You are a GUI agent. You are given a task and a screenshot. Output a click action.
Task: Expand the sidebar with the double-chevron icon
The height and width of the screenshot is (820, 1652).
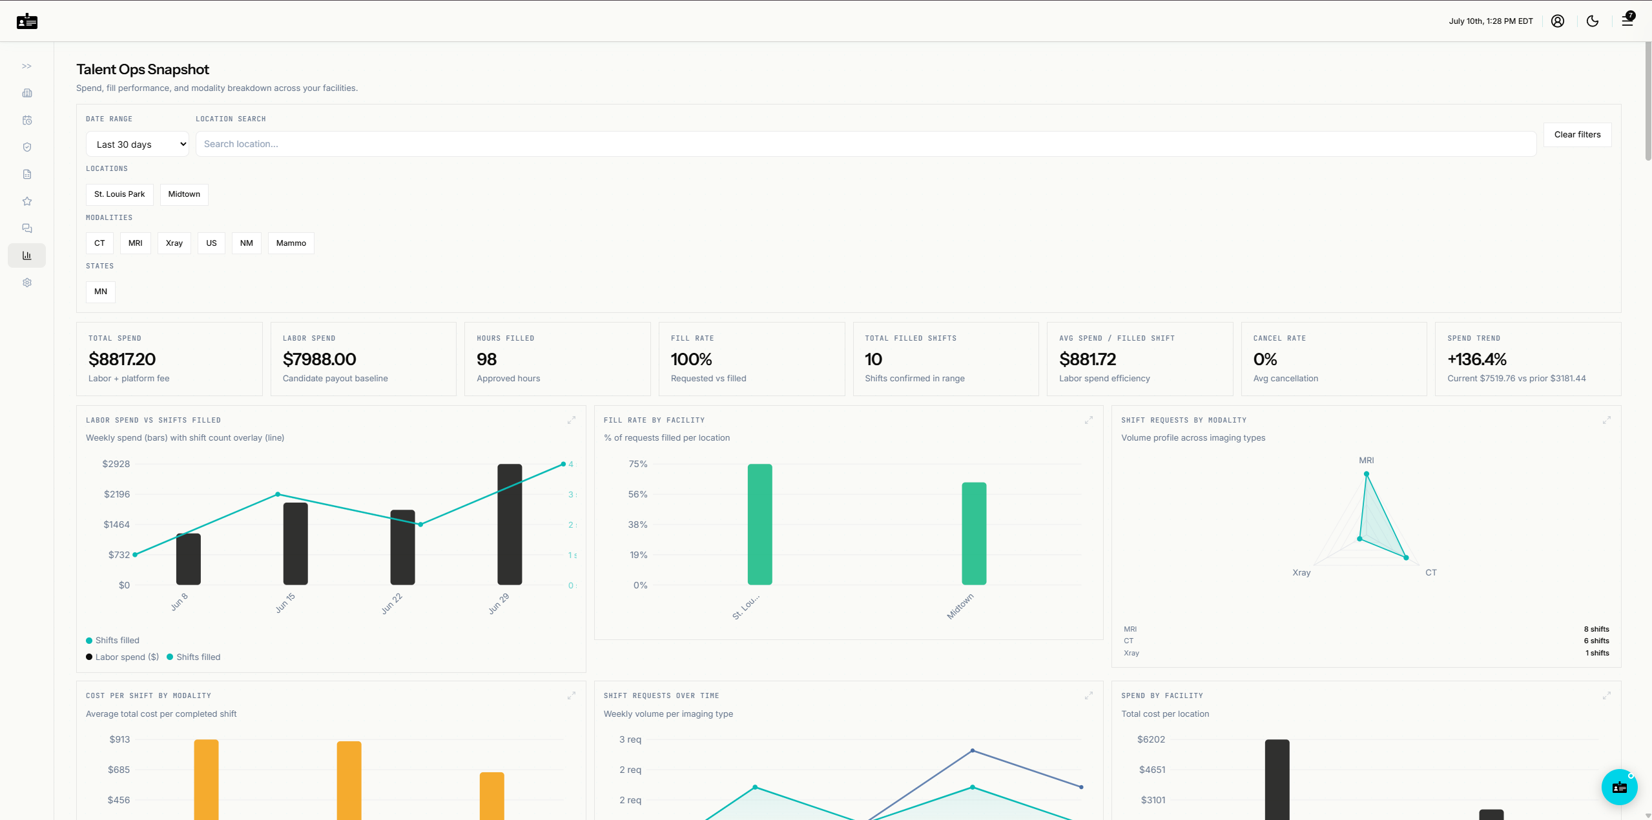pos(26,66)
